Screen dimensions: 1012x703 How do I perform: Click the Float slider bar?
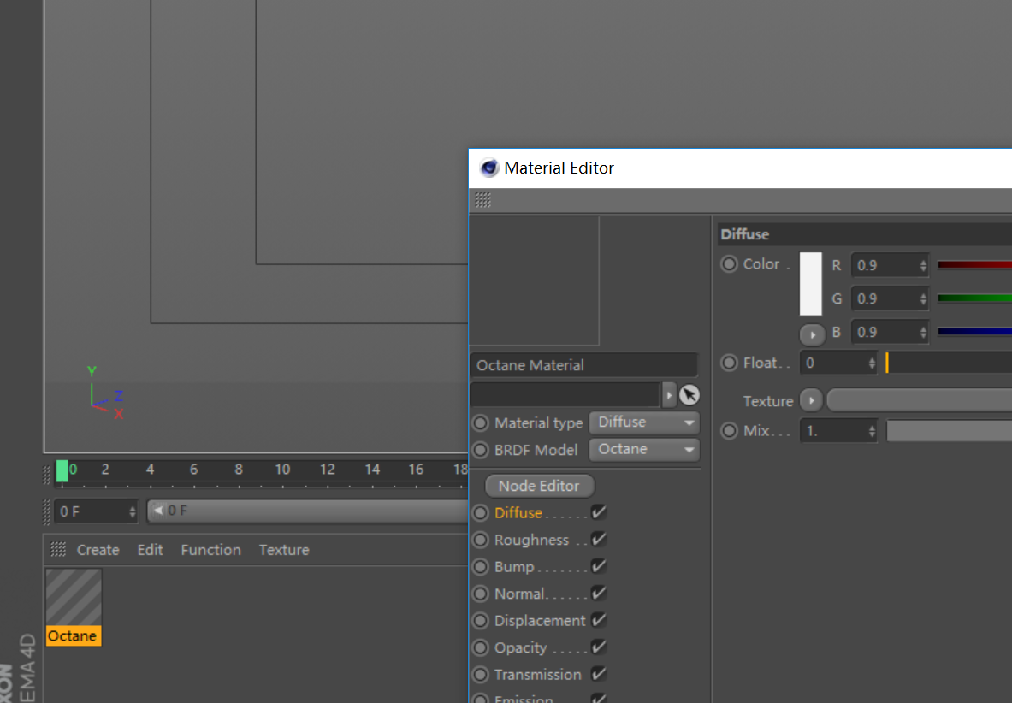pos(949,363)
